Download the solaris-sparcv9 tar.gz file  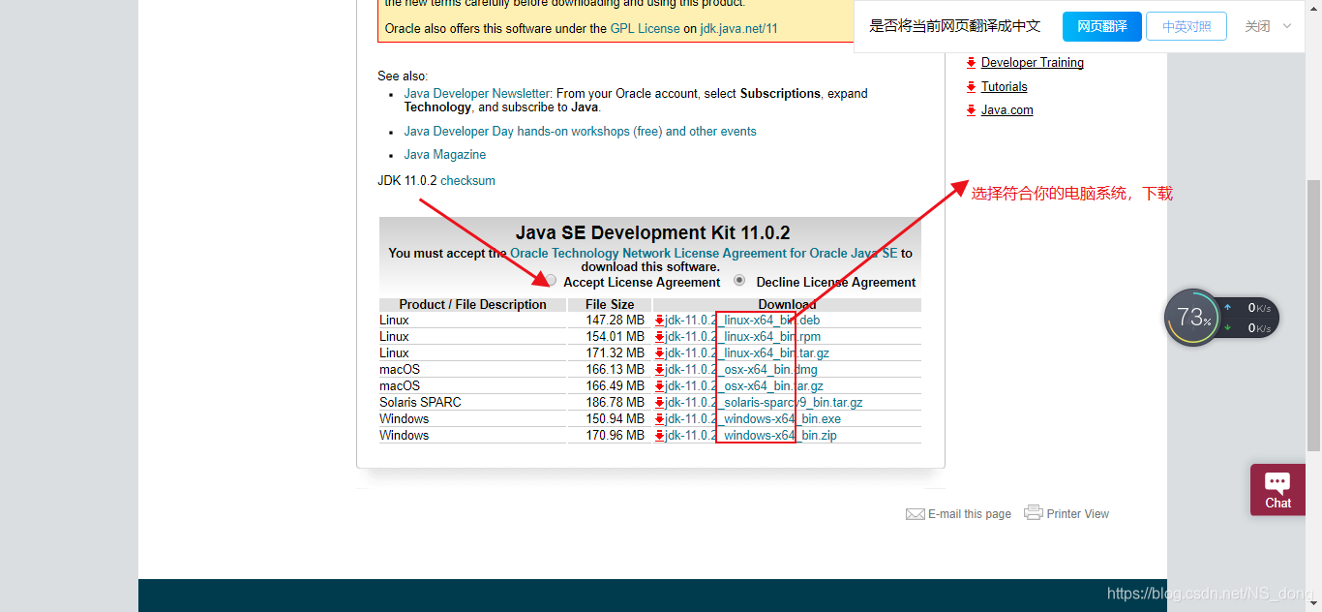[764, 403]
